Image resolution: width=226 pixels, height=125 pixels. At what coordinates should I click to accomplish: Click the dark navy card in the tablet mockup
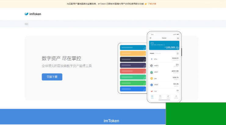click(133, 59)
